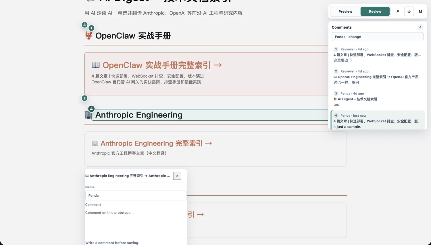Click comment pin marker 2 below OpenClaw card

(x=84, y=98)
